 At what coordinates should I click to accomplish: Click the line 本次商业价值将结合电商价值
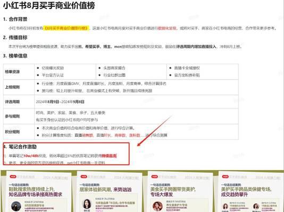(88, 128)
